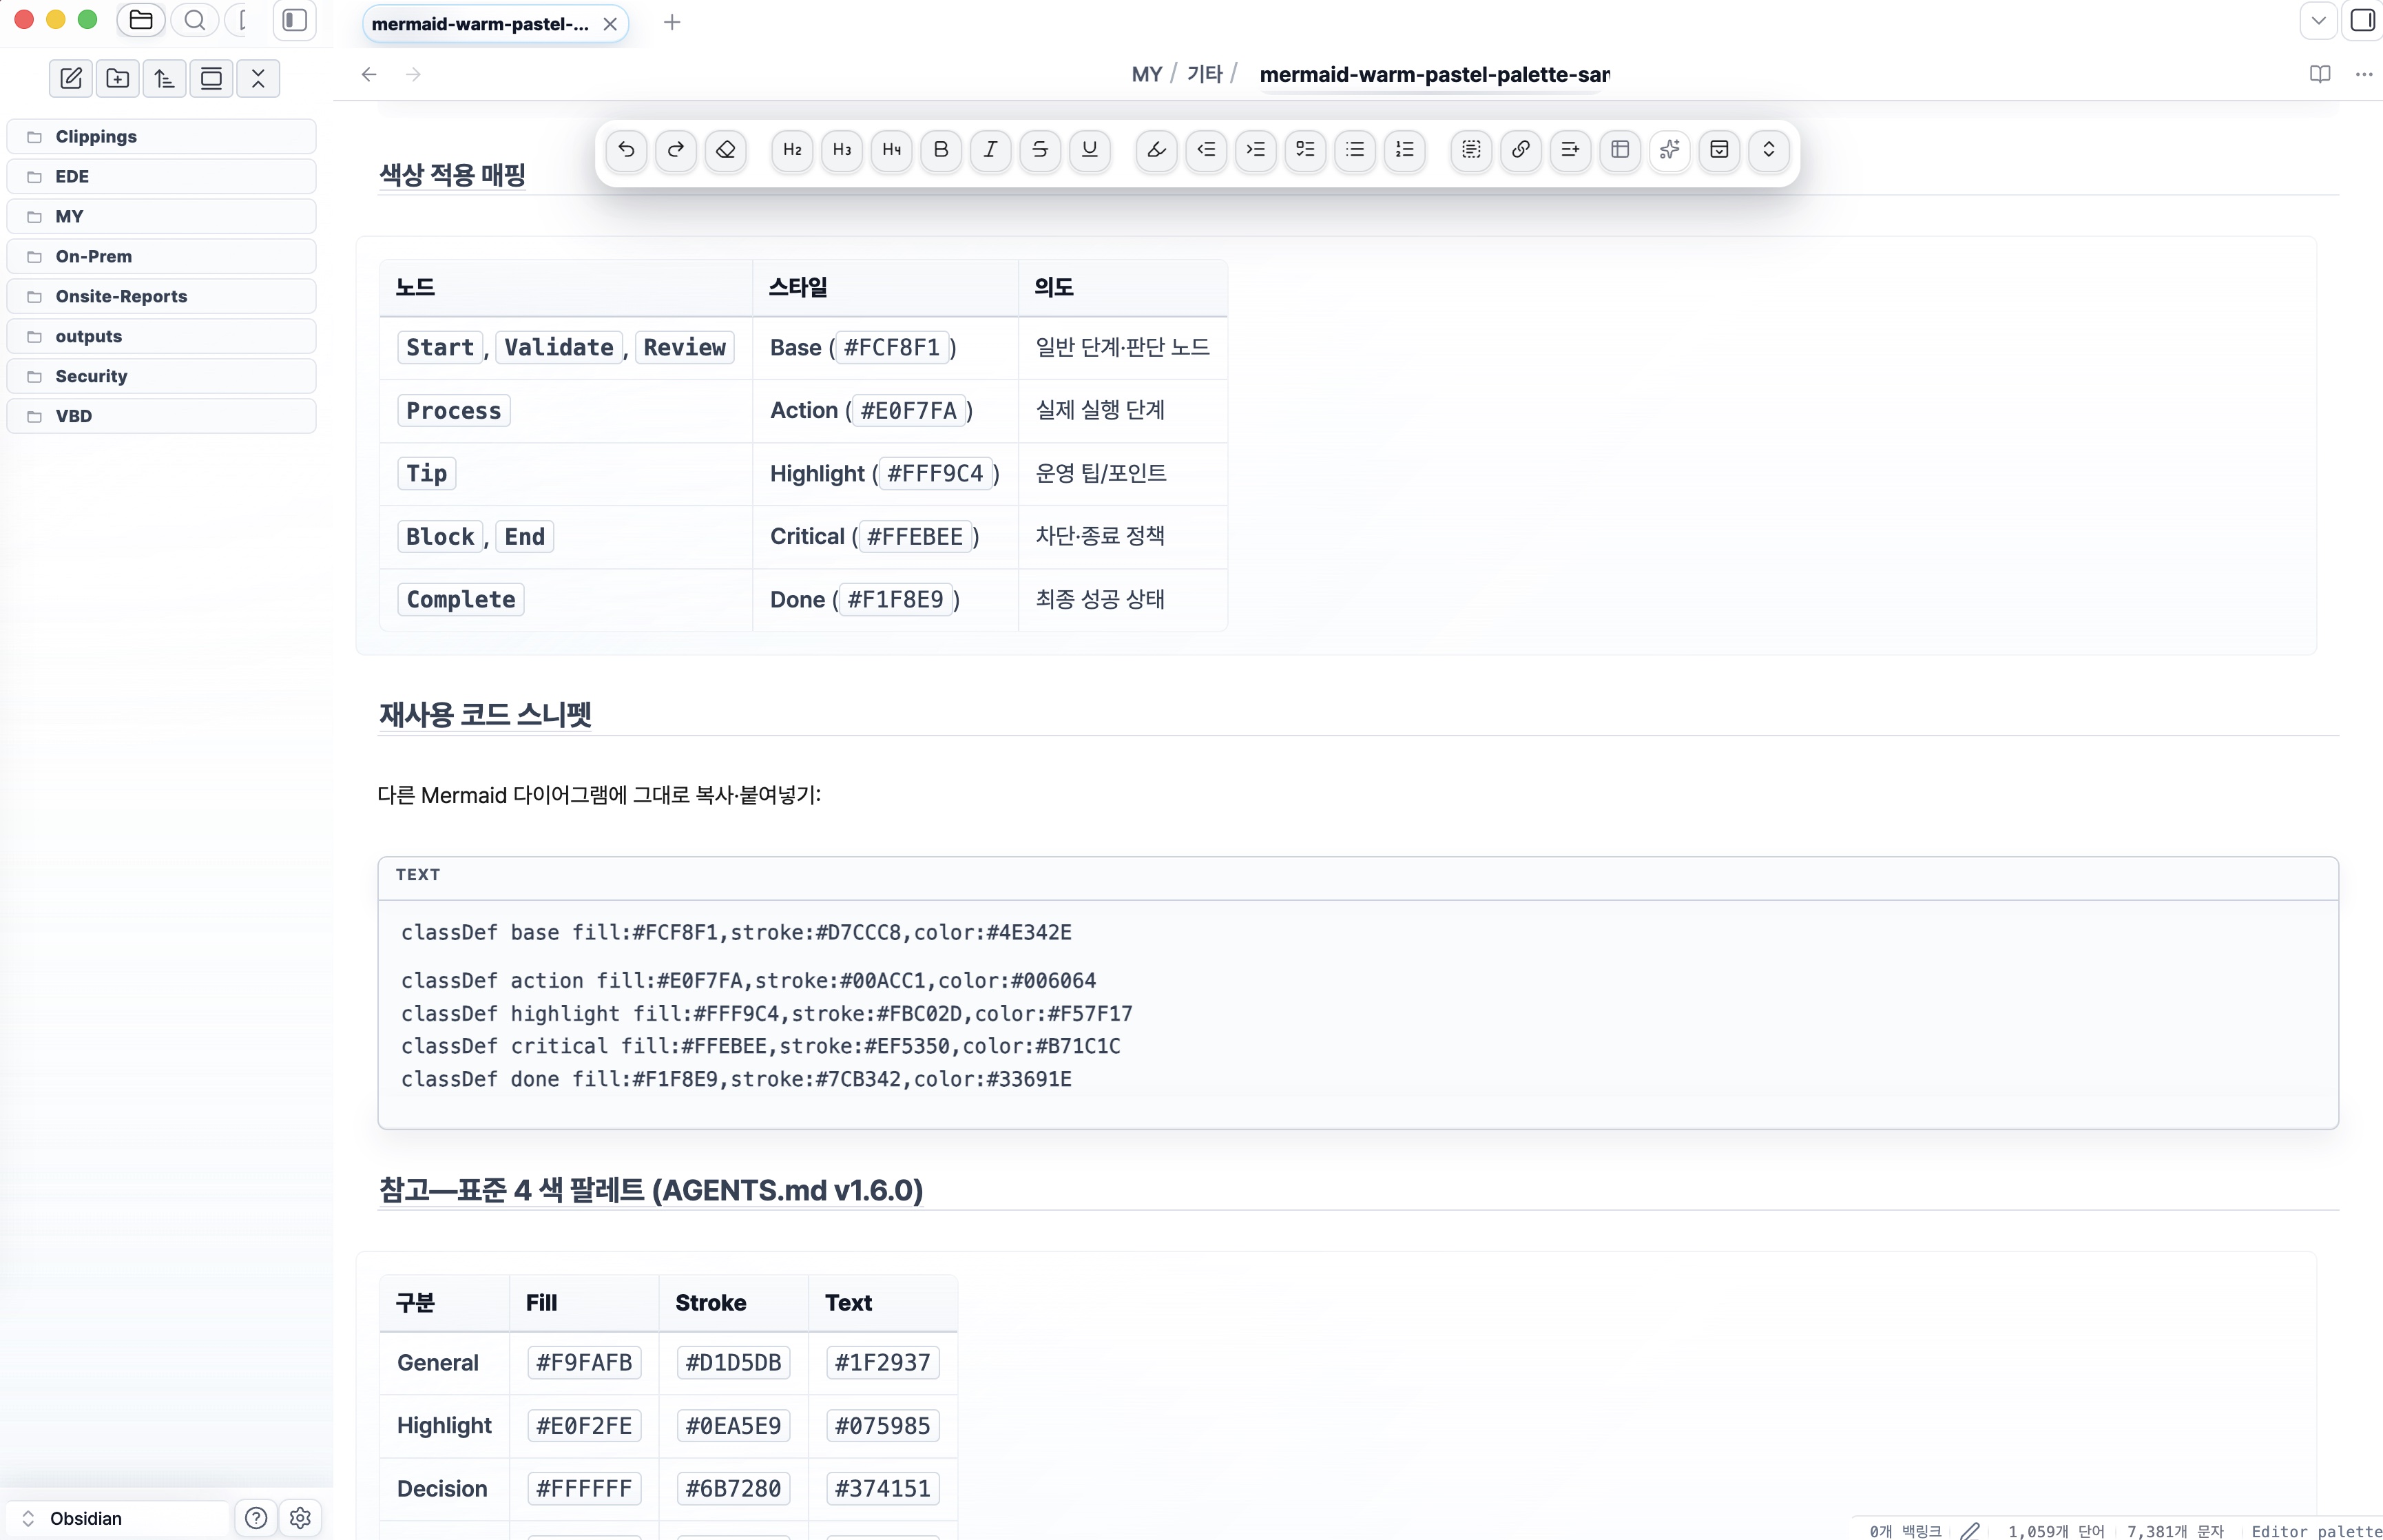Screen dimensions: 2383x1540
Task: Click pencil editing-mode icon in status bar
Action: [1970, 1531]
